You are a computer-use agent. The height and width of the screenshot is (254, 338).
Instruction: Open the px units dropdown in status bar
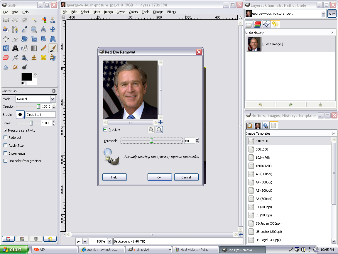(85, 241)
